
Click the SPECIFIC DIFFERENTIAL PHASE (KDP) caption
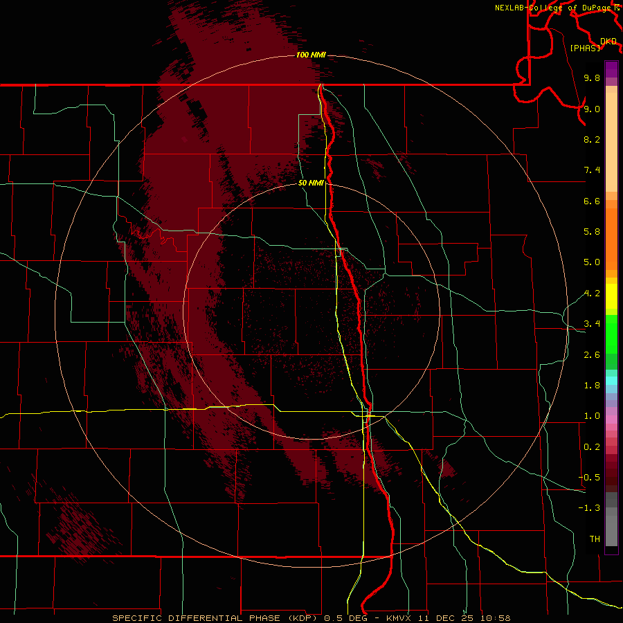click(216, 618)
